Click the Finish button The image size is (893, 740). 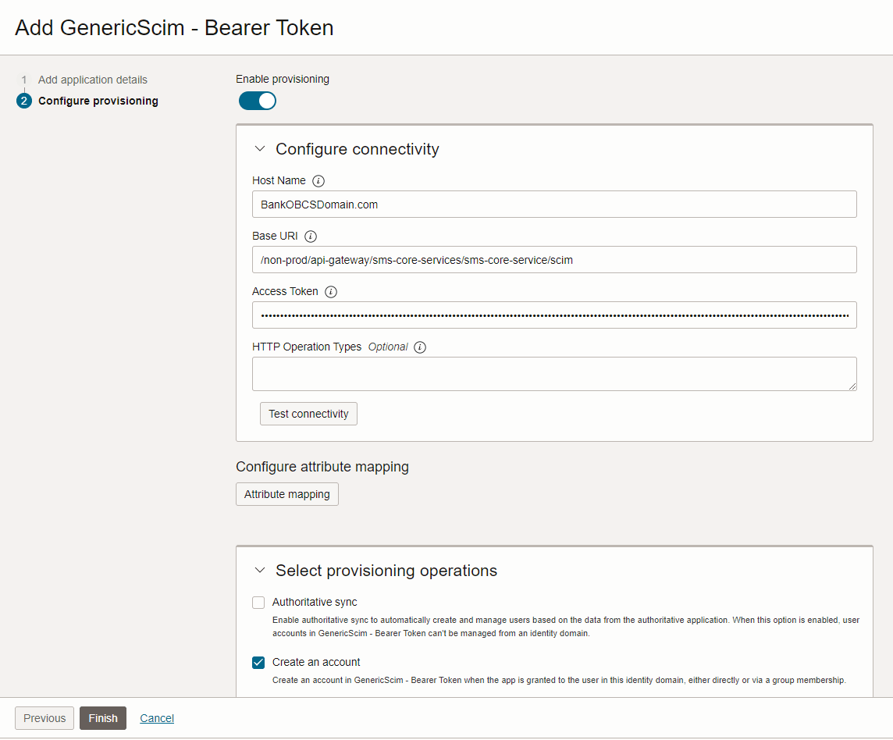coord(103,718)
